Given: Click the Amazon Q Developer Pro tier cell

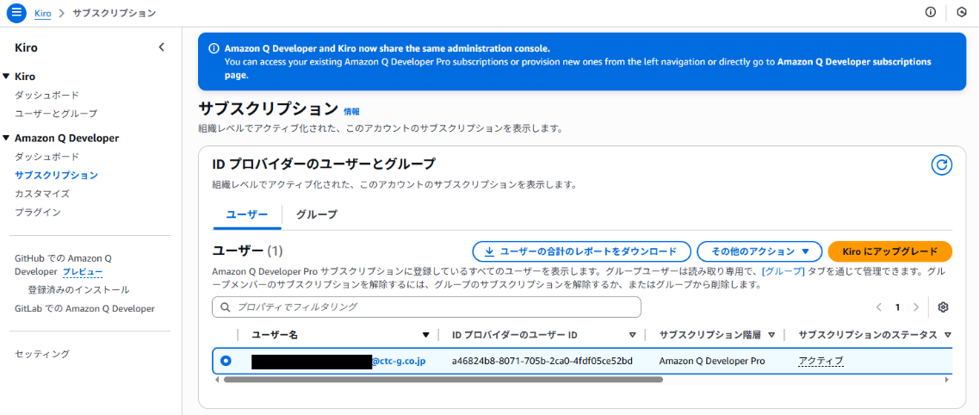Looking at the screenshot, I should 712,361.
